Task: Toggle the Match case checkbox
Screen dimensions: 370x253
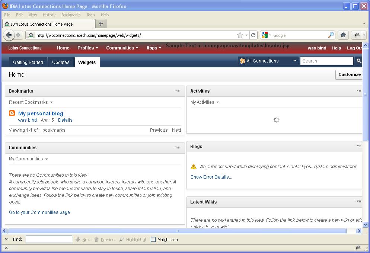Action: (153, 240)
